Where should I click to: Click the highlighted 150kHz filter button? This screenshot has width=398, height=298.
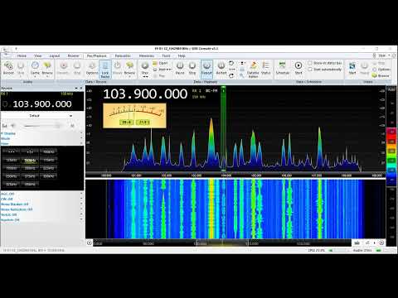pos(30,160)
